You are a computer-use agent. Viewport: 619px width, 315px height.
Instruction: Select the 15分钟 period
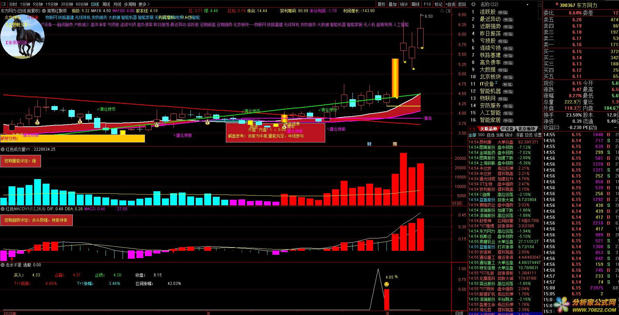click(x=51, y=4)
